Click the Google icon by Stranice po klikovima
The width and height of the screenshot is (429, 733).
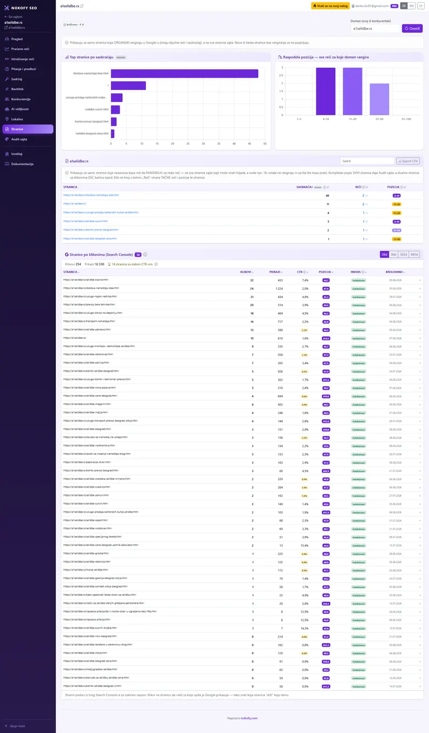[x=66, y=255]
